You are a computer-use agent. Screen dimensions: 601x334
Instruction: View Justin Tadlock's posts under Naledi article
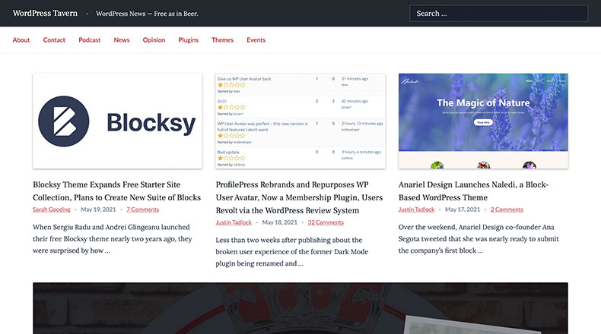click(x=416, y=210)
